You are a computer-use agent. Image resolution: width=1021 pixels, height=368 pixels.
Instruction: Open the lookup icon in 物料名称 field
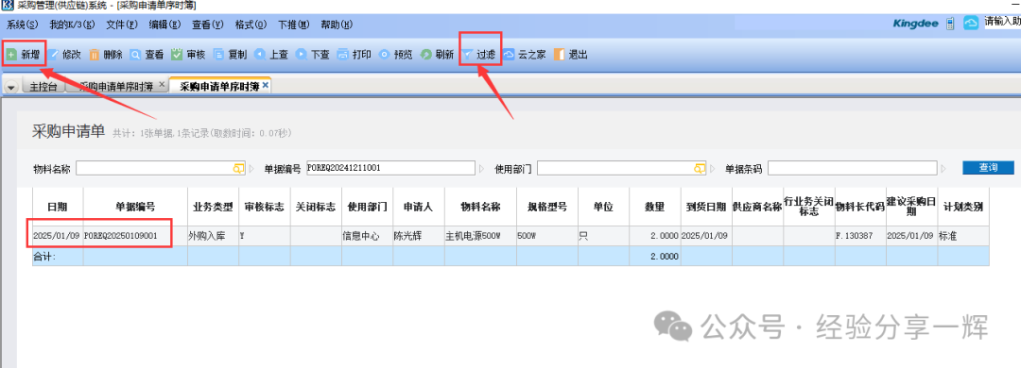238,168
